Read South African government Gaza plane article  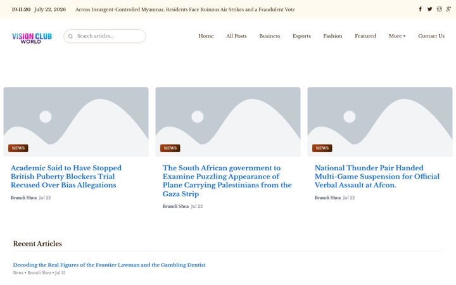(x=227, y=181)
